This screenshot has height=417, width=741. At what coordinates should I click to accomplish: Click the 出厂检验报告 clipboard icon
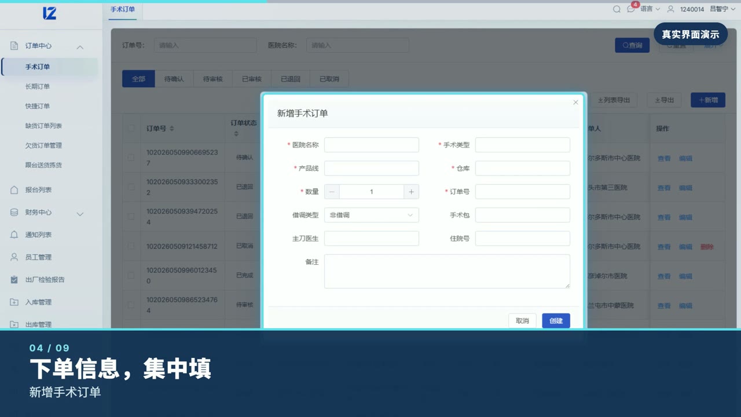tap(14, 280)
